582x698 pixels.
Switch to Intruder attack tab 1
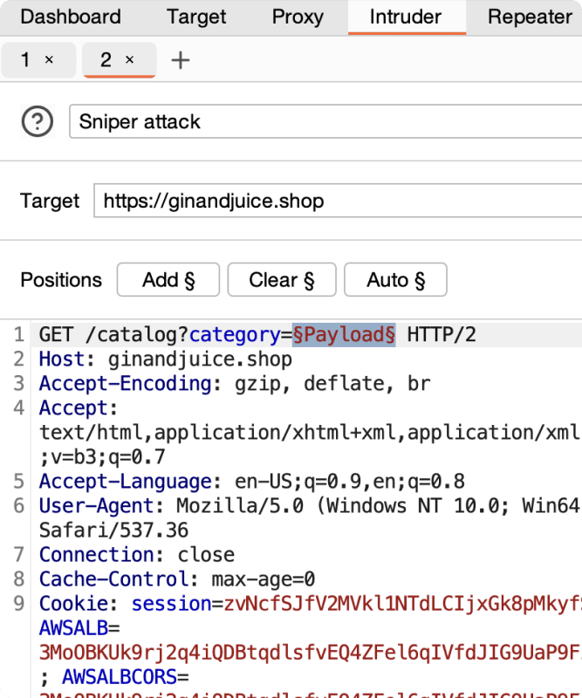coord(26,59)
